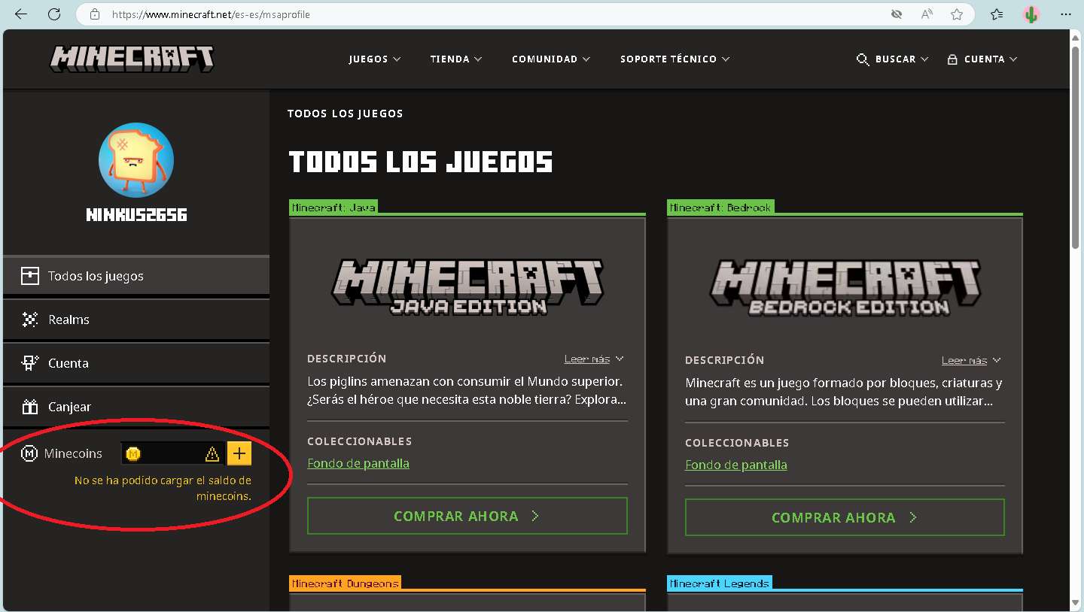Viewport: 1084px width, 612px height.
Task: Expand the Juegos menu
Action: click(375, 59)
